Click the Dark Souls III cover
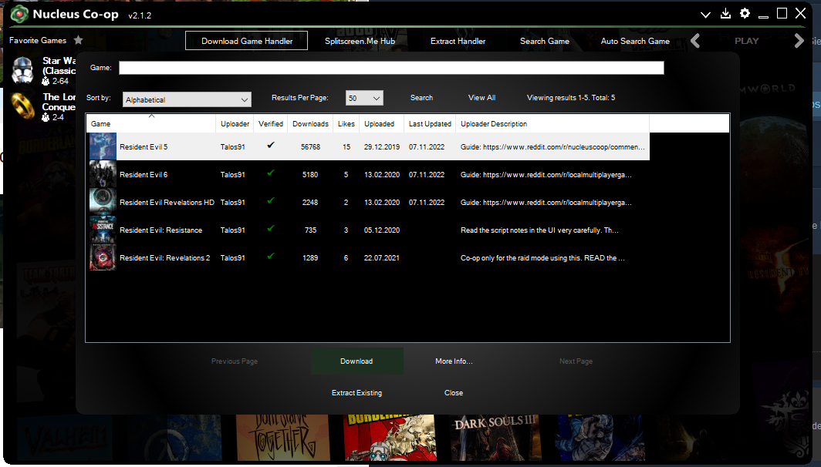Image resolution: width=821 pixels, height=467 pixels. point(496,438)
